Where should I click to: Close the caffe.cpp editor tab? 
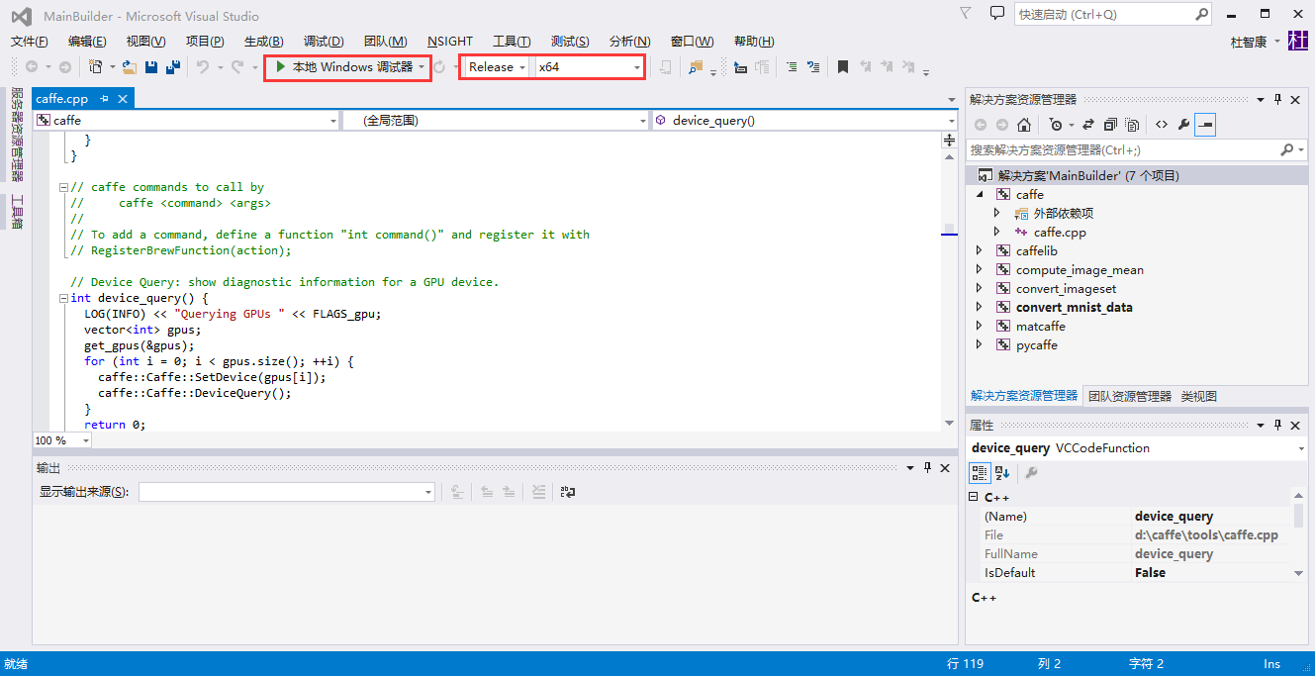pyautogui.click(x=124, y=99)
